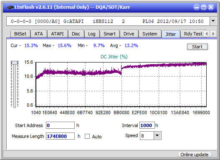Click the window resize grip corner

click(x=215, y=155)
